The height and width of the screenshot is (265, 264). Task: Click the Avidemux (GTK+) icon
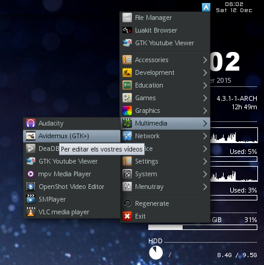coord(31,136)
